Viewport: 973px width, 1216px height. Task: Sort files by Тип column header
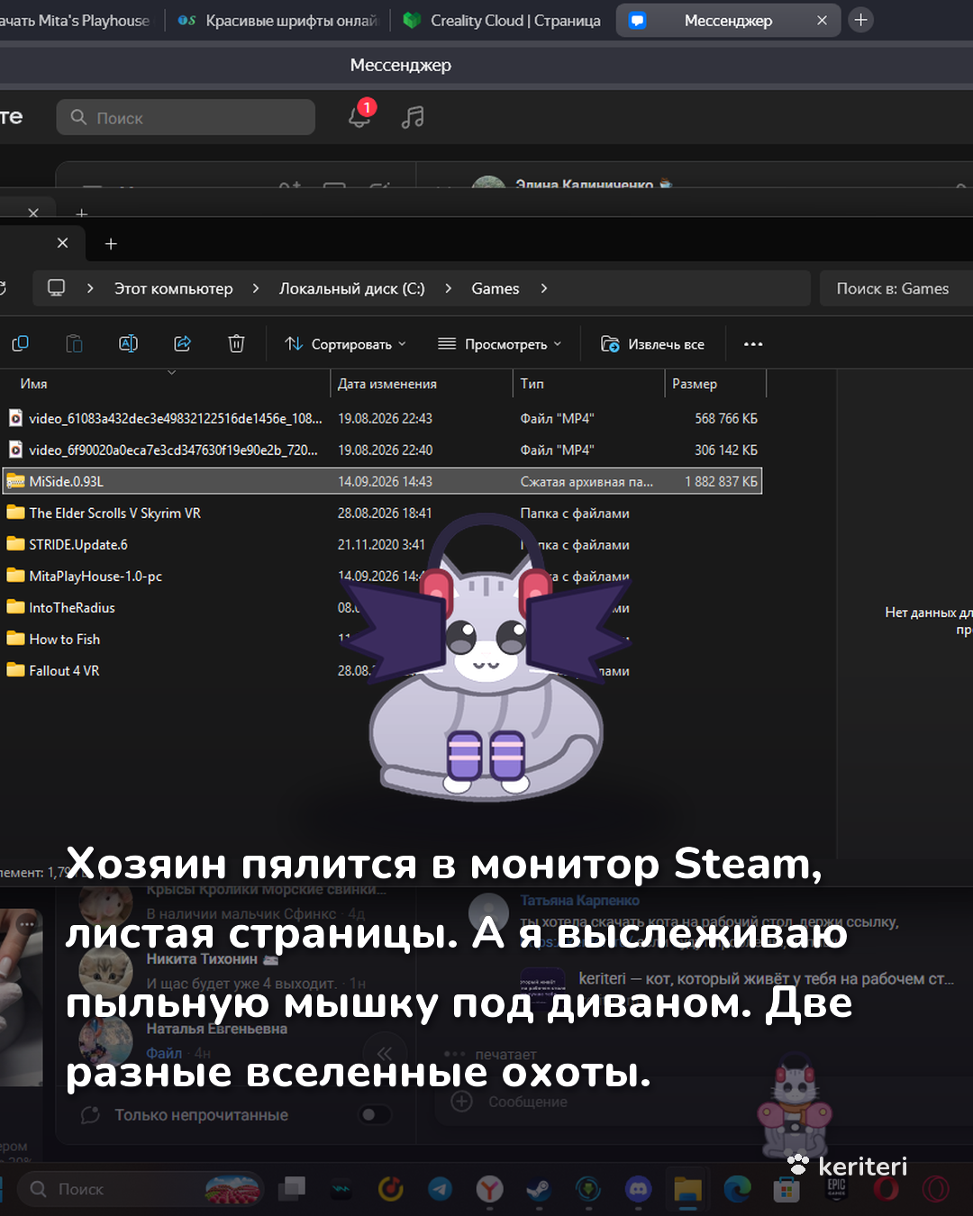coord(532,384)
